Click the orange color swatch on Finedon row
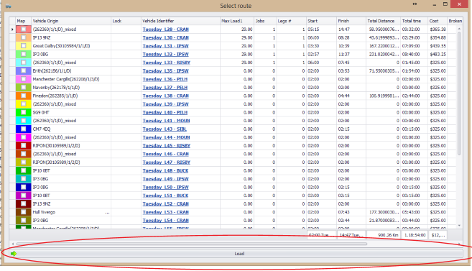472x271 pixels. (x=23, y=96)
